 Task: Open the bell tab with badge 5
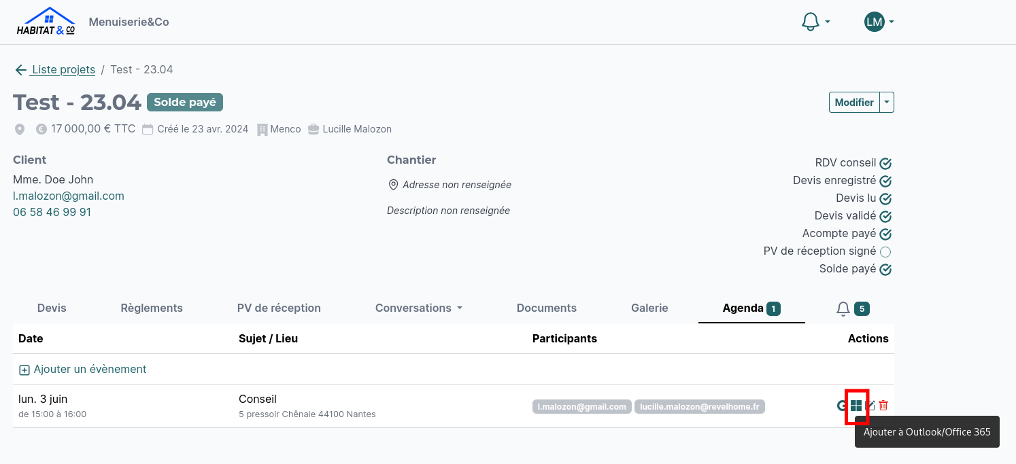(853, 308)
